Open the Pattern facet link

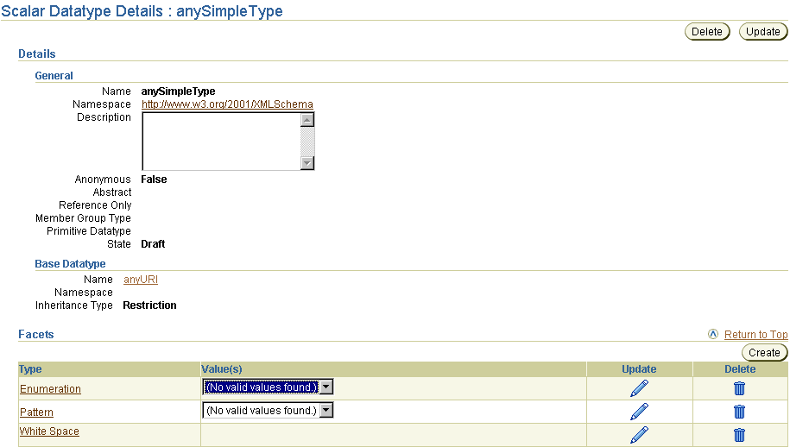[36, 412]
